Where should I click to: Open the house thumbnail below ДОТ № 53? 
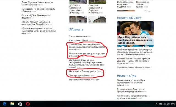point(78,20)
